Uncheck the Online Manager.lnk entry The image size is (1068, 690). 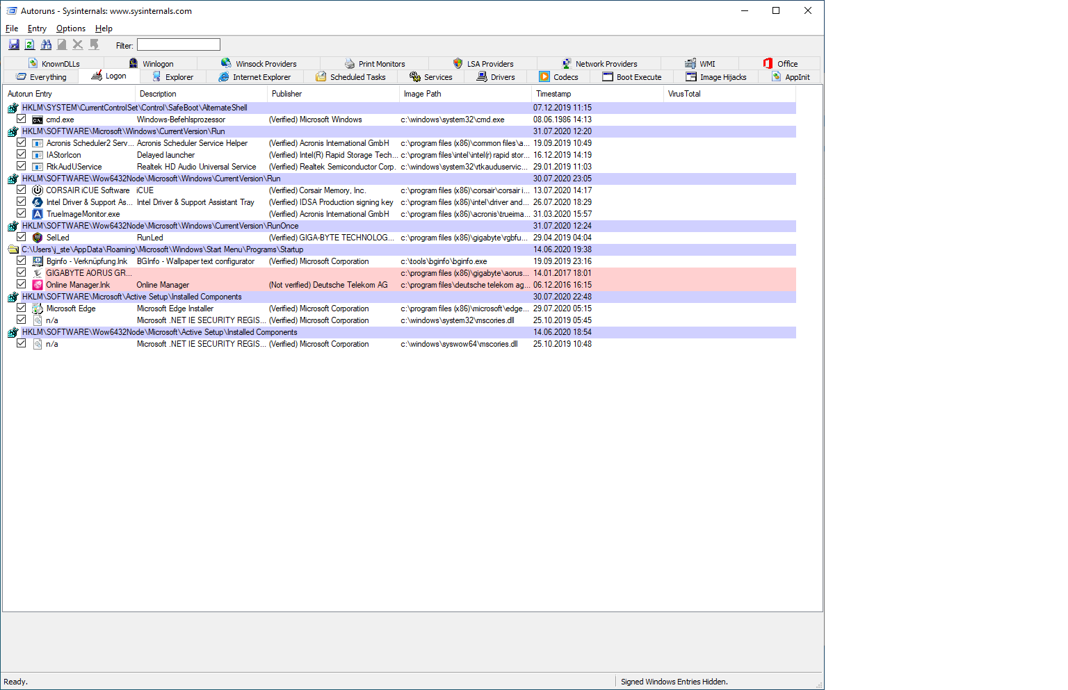click(22, 284)
